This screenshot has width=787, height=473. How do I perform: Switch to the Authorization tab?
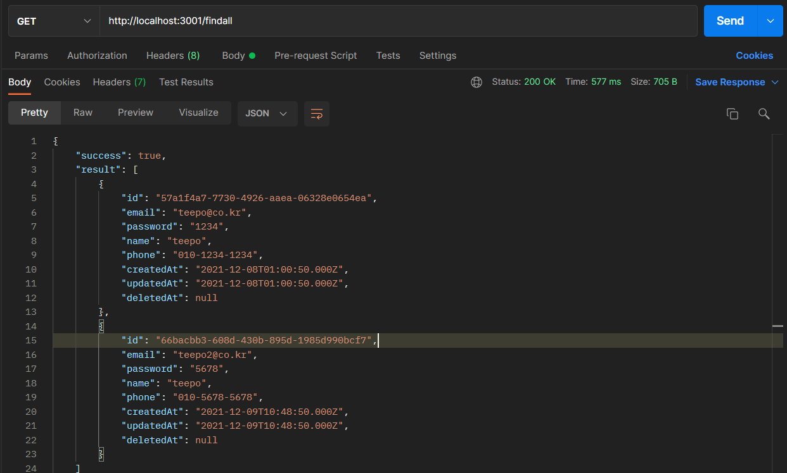tap(97, 56)
